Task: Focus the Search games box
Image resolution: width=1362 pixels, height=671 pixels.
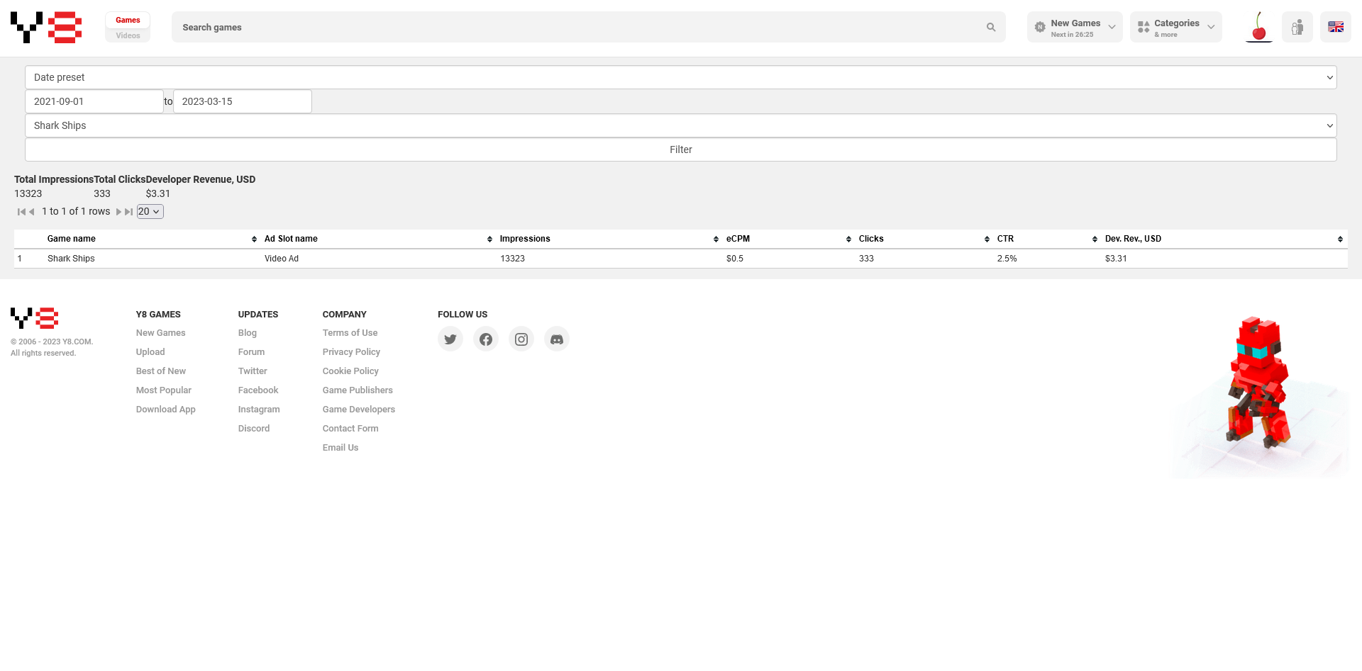Action: click(589, 27)
